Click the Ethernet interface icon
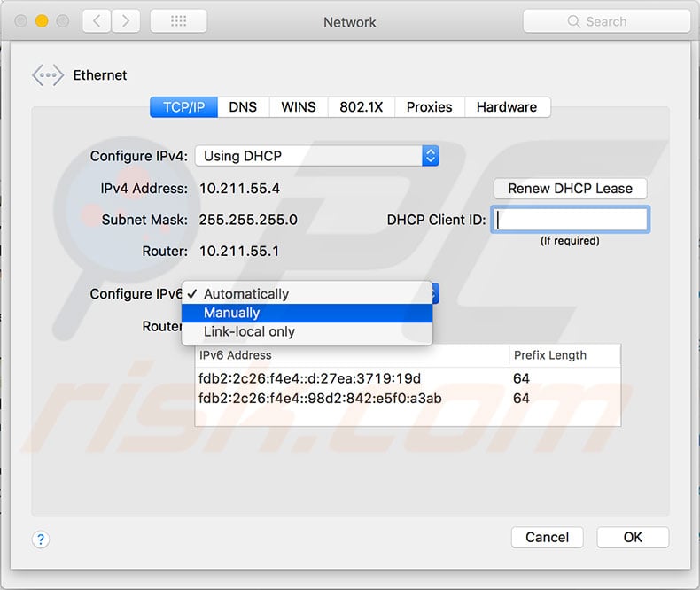 [x=47, y=75]
